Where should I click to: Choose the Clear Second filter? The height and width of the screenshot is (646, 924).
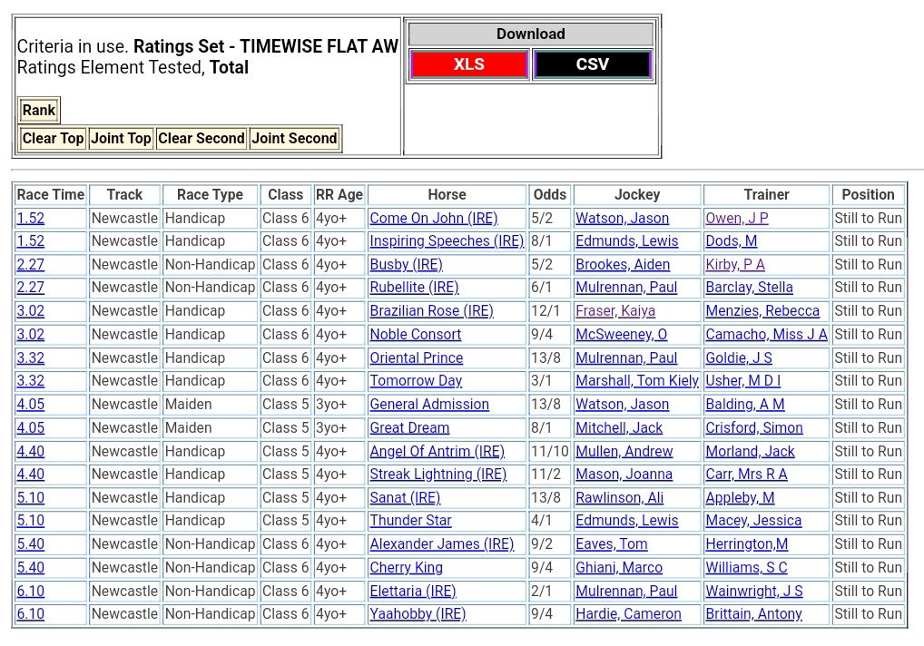201,139
